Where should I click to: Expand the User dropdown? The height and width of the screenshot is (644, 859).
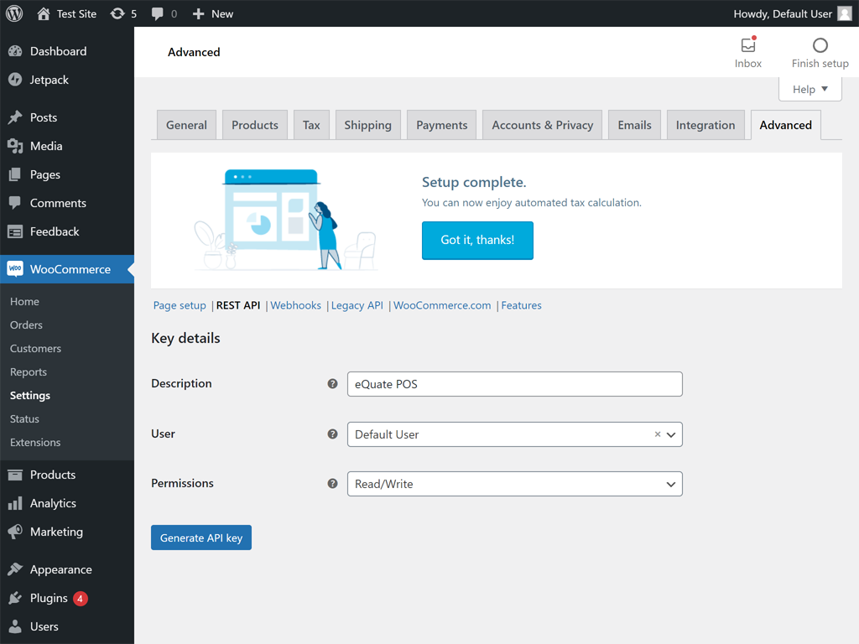pyautogui.click(x=671, y=434)
